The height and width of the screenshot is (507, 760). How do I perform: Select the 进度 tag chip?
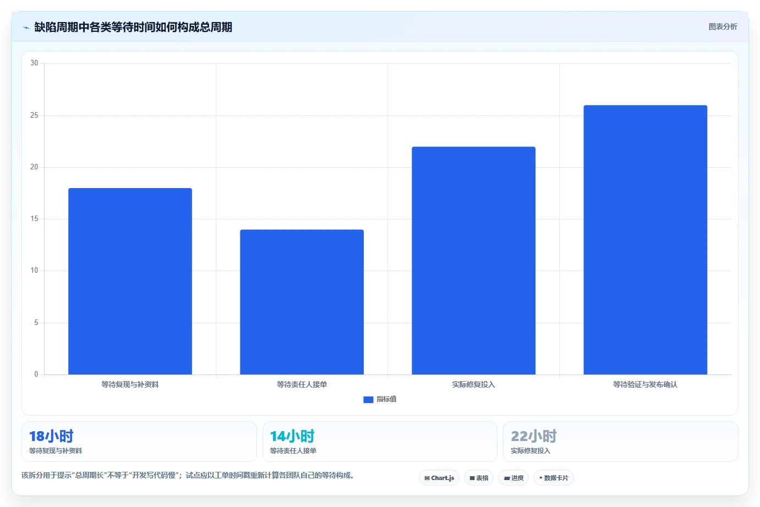(513, 478)
